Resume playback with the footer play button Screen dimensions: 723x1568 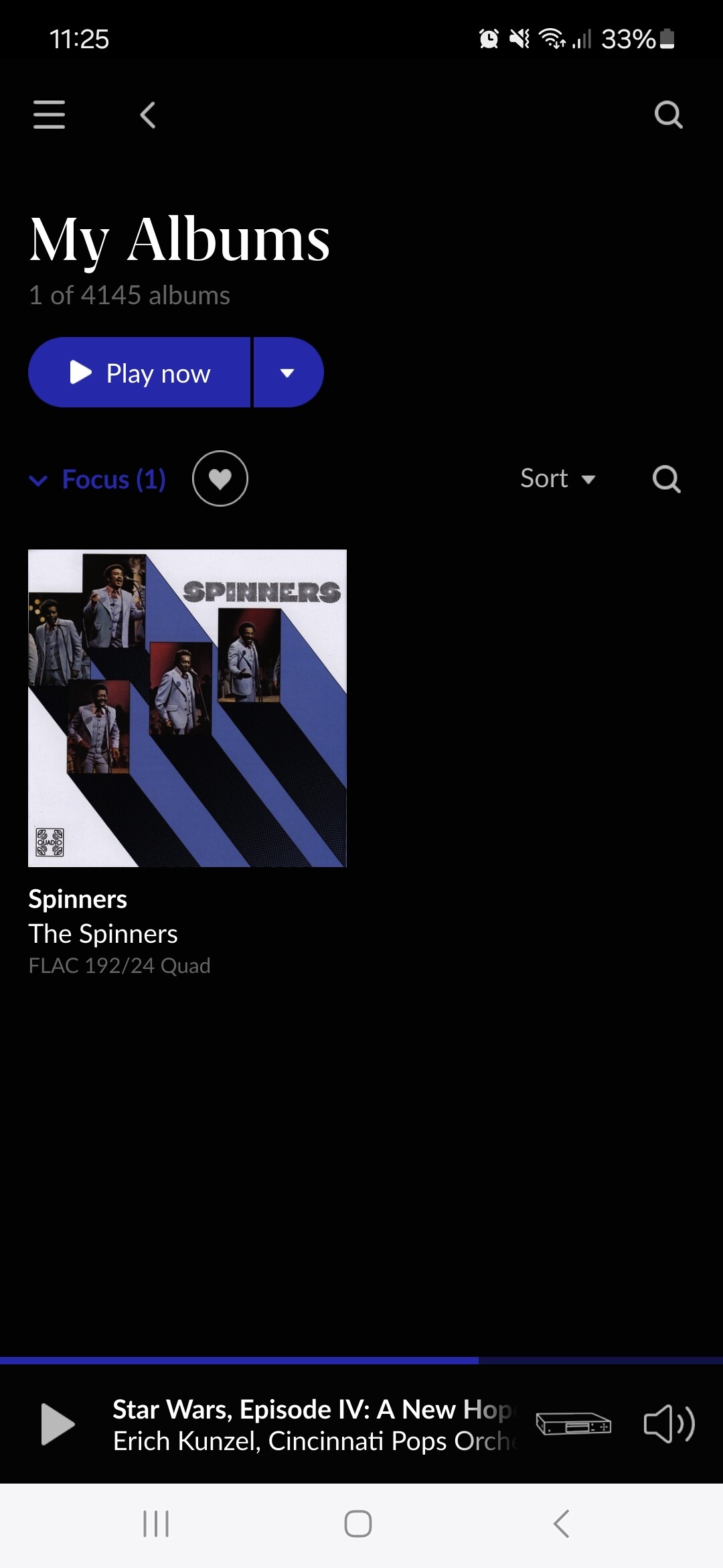(58, 1423)
